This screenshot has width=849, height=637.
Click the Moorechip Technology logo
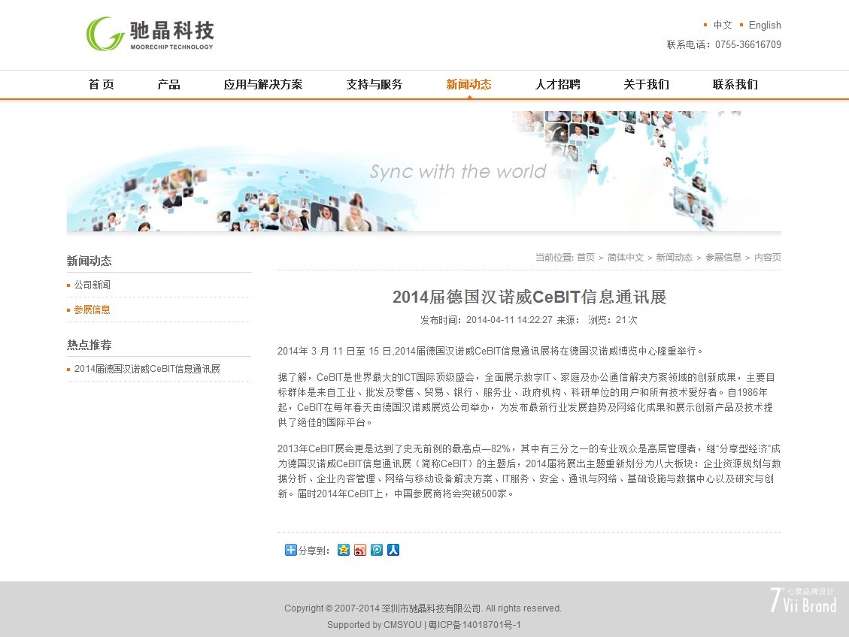tap(150, 35)
